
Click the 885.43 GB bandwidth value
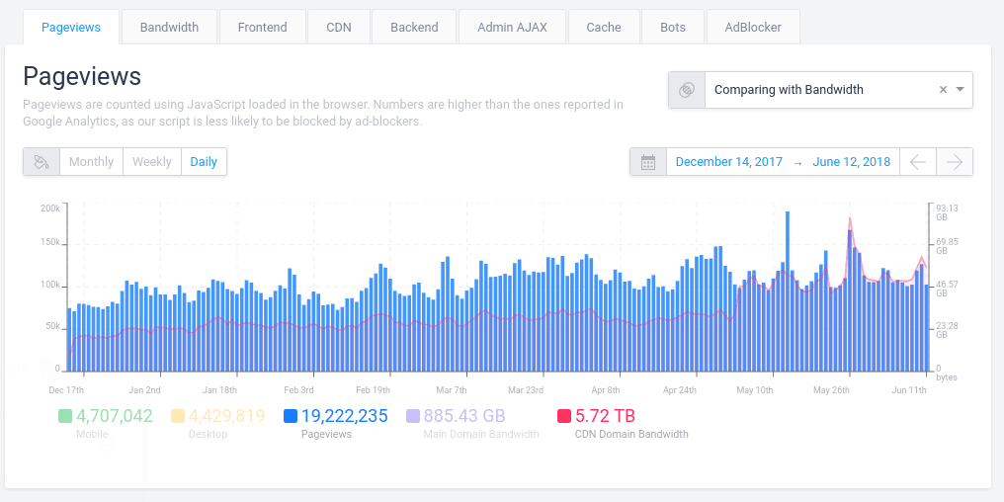click(x=464, y=416)
